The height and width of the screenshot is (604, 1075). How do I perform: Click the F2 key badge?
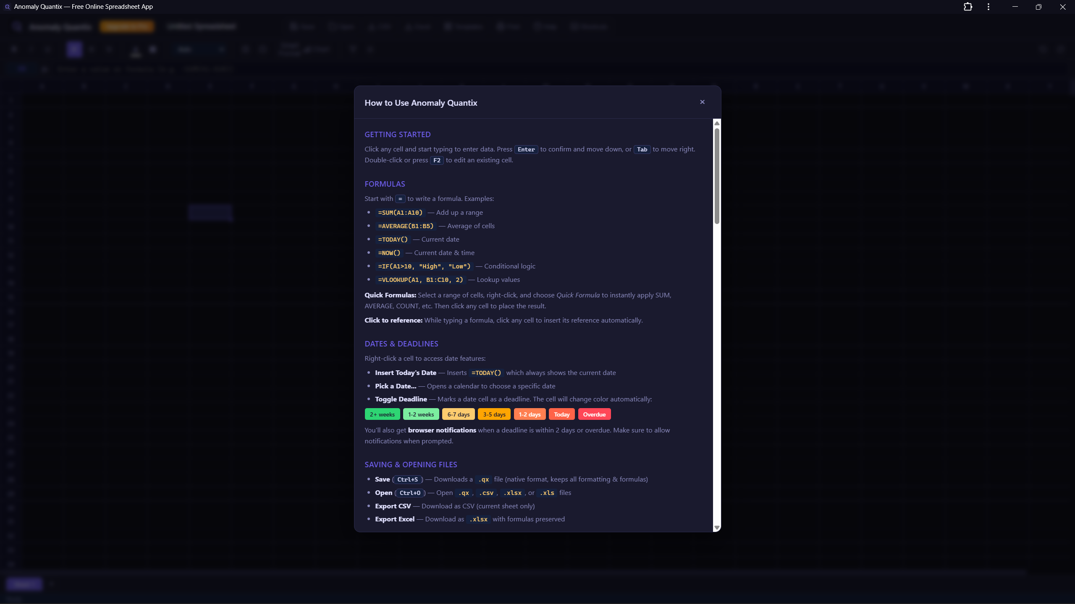tap(436, 160)
